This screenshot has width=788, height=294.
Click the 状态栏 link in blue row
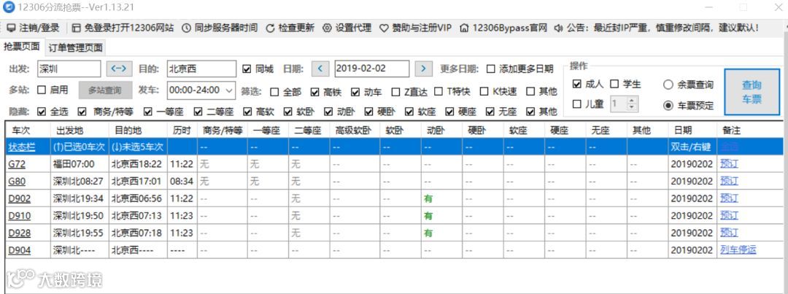tap(22, 147)
